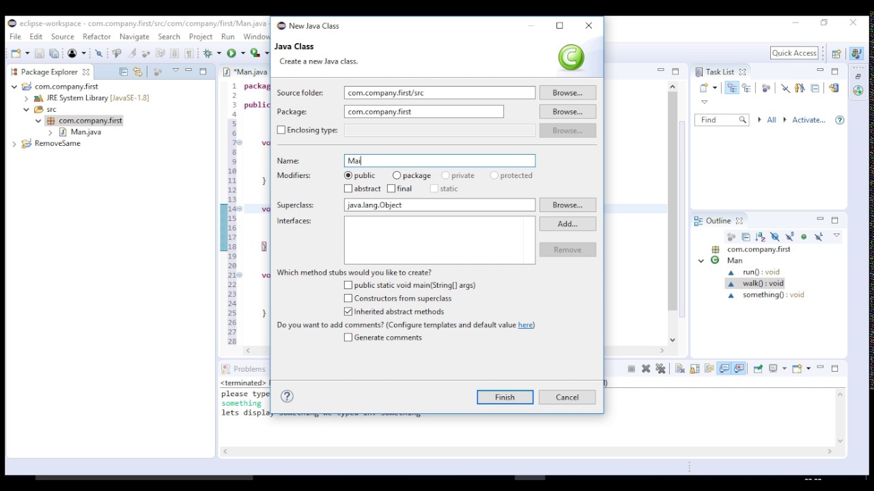Click Finish button in dialog
This screenshot has width=874, height=491.
(x=505, y=397)
